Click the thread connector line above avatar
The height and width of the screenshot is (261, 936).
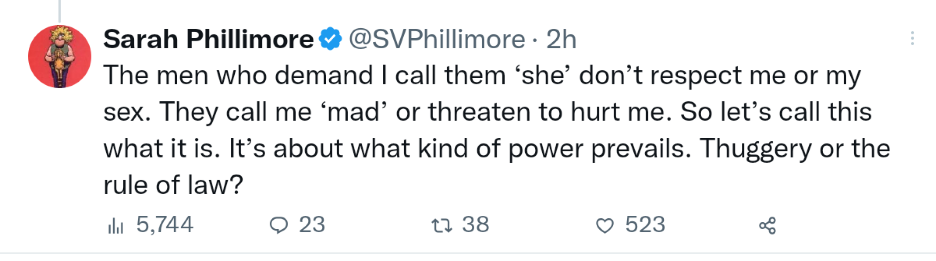(x=60, y=10)
